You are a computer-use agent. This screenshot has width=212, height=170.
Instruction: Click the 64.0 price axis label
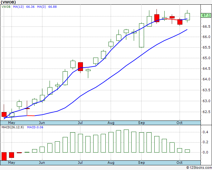coord(206,79)
